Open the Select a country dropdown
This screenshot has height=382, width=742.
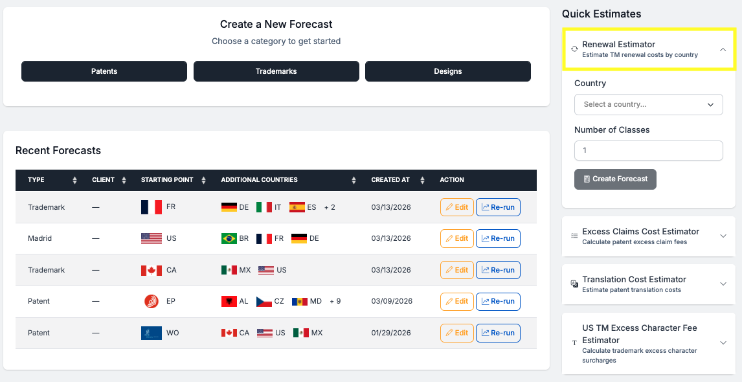(648, 104)
